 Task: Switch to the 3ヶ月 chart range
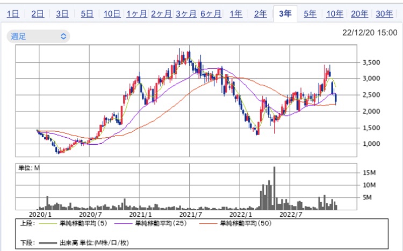pyautogui.click(x=186, y=13)
